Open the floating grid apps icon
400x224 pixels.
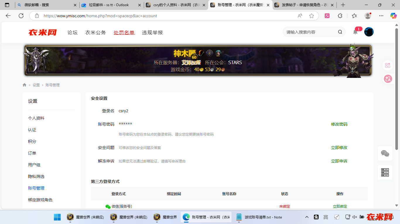[x=388, y=65]
